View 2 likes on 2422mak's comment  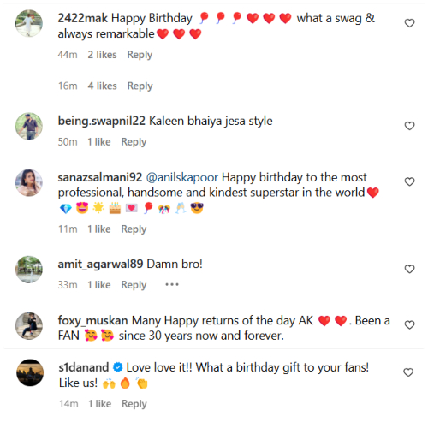[x=102, y=55]
